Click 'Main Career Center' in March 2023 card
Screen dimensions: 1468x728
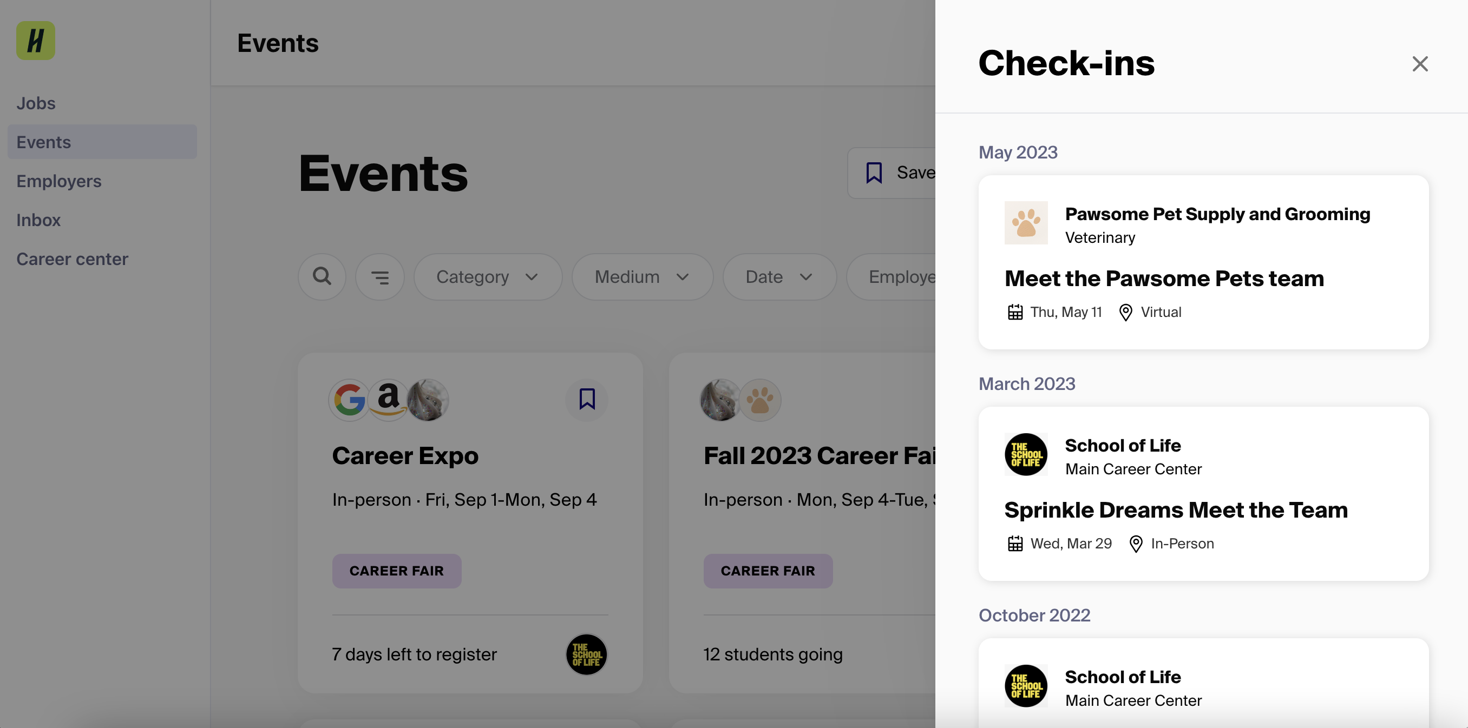pyautogui.click(x=1133, y=469)
